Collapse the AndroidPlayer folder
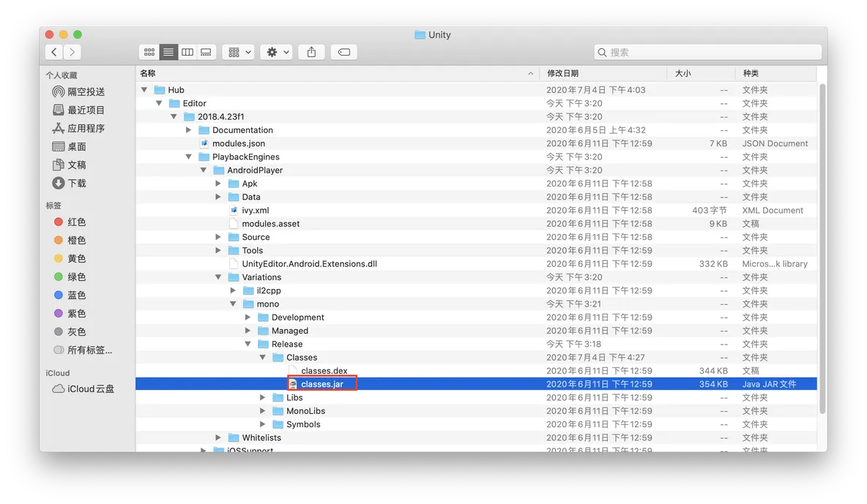Screen dimensions: 867x504 pyautogui.click(x=204, y=170)
